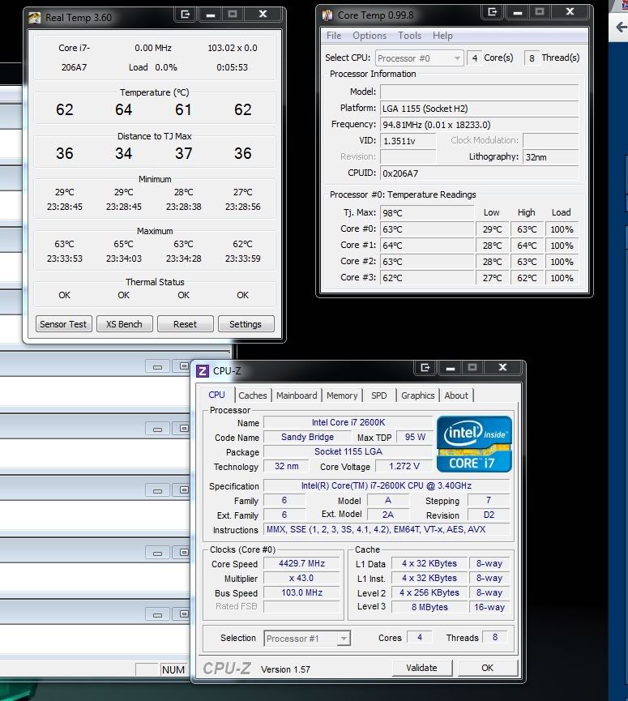Screen dimensions: 628x701
Task: Click the Intel Core i7 logo badge
Action: 474,444
